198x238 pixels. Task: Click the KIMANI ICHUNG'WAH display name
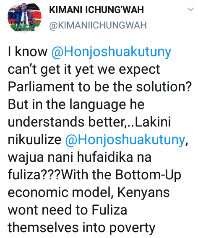tap(96, 10)
